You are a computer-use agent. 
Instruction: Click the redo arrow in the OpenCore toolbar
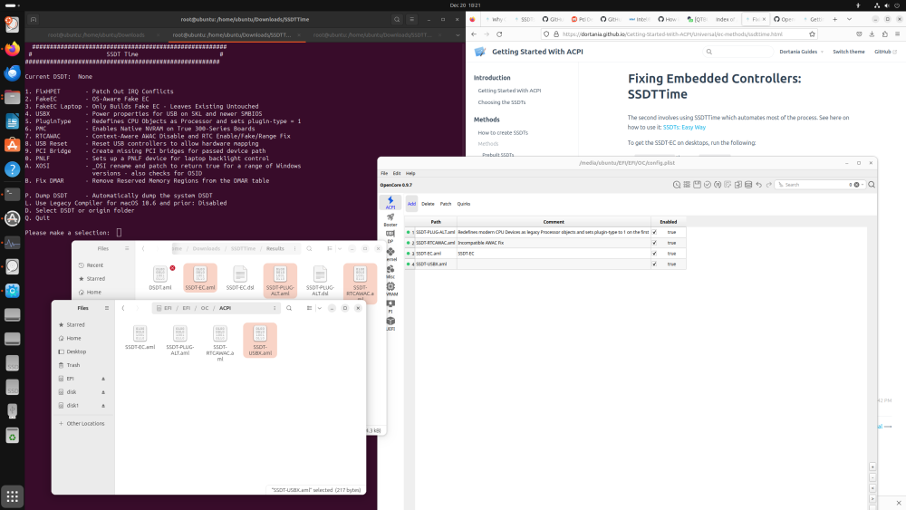tap(769, 185)
